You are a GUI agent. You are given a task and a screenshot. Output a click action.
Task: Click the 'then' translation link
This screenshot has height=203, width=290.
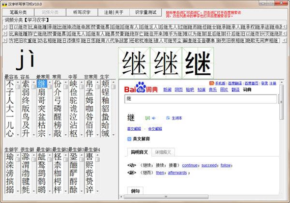click(160, 172)
